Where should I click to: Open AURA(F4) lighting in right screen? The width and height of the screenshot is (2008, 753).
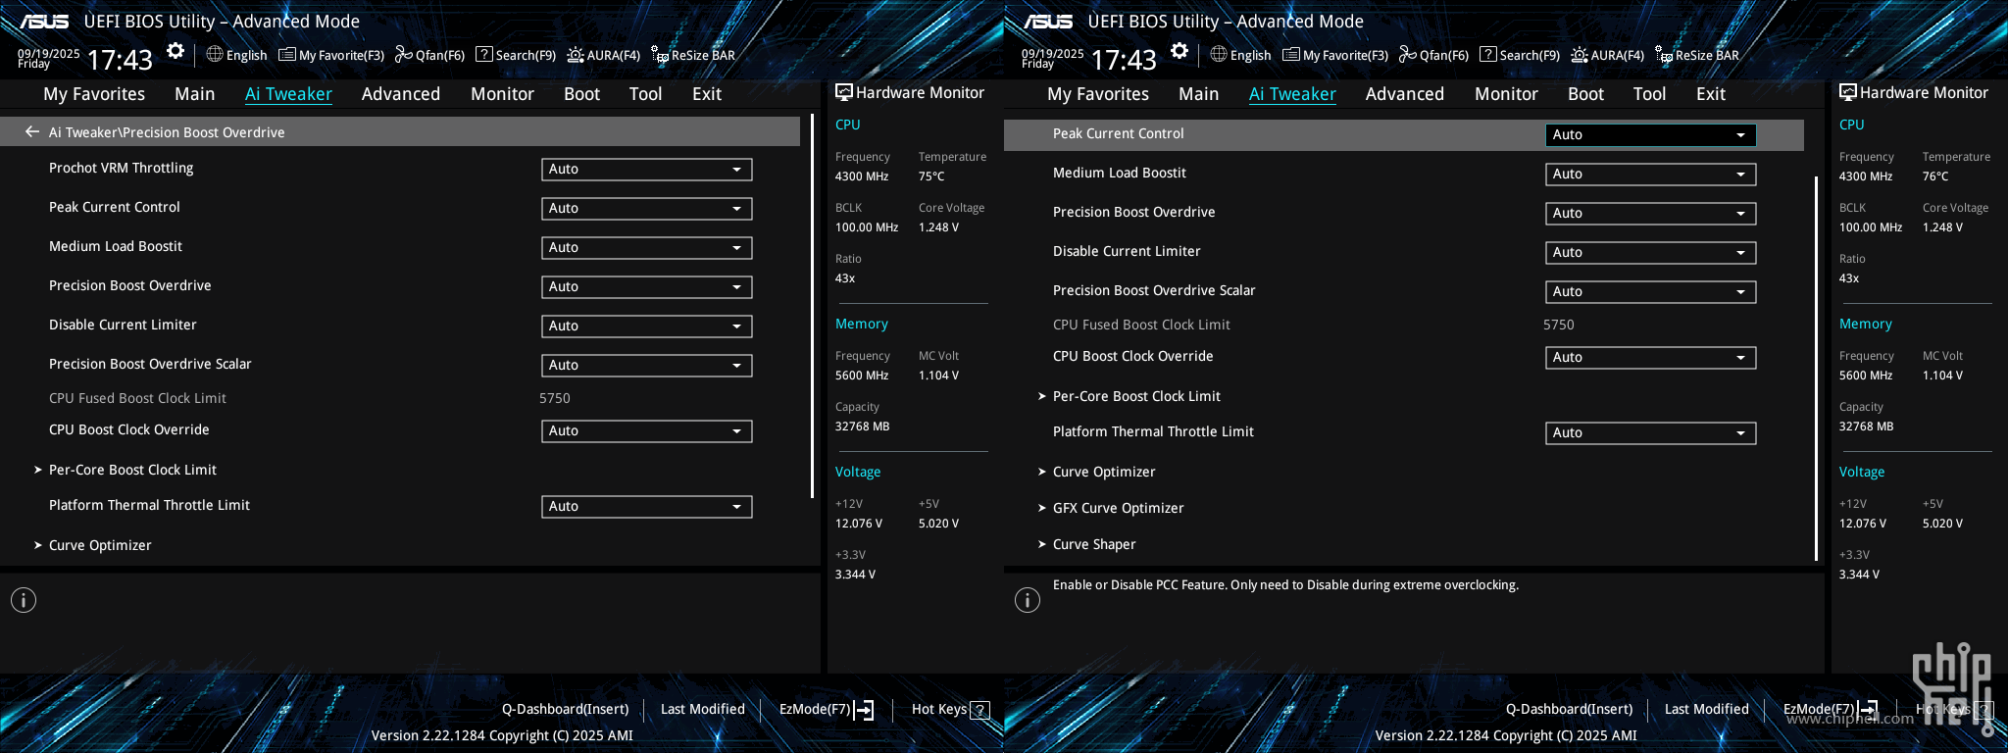(1608, 55)
